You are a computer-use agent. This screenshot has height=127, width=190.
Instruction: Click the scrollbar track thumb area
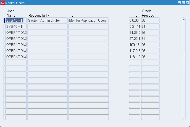(184, 66)
